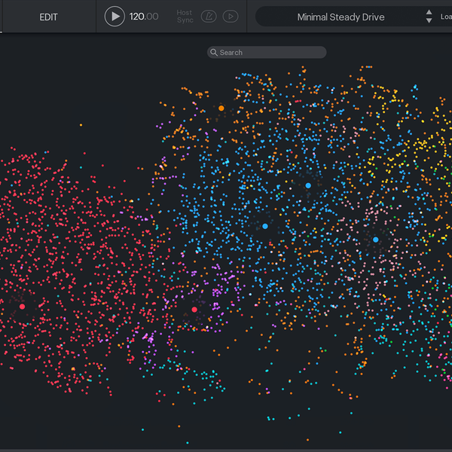452x452 pixels.
Task: Click small play icon beside metronome
Action: 231,17
